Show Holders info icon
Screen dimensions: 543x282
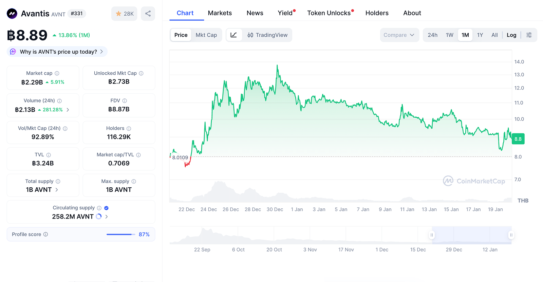pyautogui.click(x=129, y=129)
